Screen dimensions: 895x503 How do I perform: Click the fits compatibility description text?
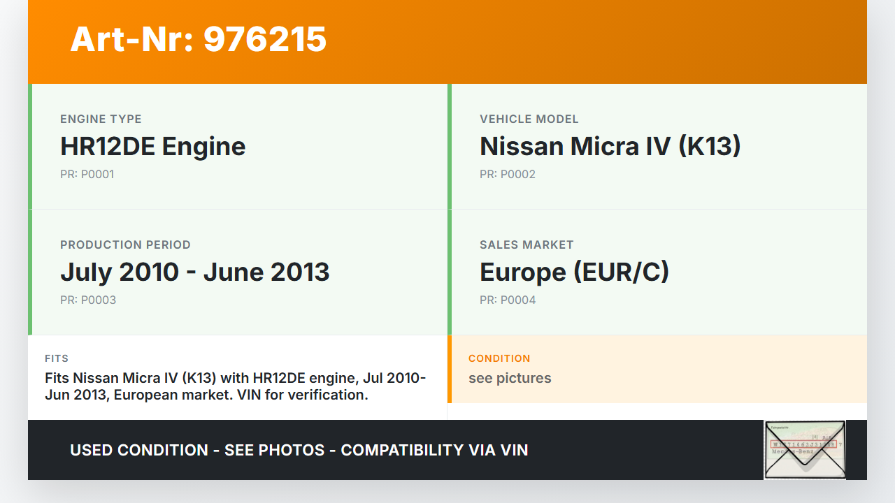tap(235, 386)
